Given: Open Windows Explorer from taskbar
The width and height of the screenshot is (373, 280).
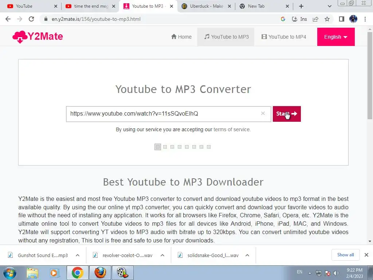Looking at the screenshot, I should click(32, 273).
